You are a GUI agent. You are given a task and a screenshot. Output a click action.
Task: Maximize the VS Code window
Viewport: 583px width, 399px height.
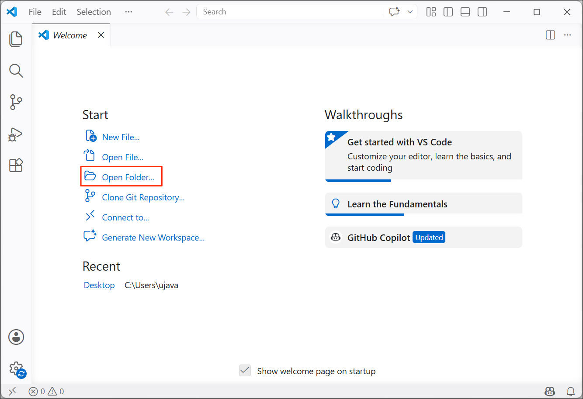[537, 12]
